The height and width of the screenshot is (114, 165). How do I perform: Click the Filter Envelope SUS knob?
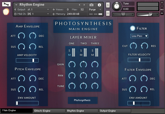point(132,89)
